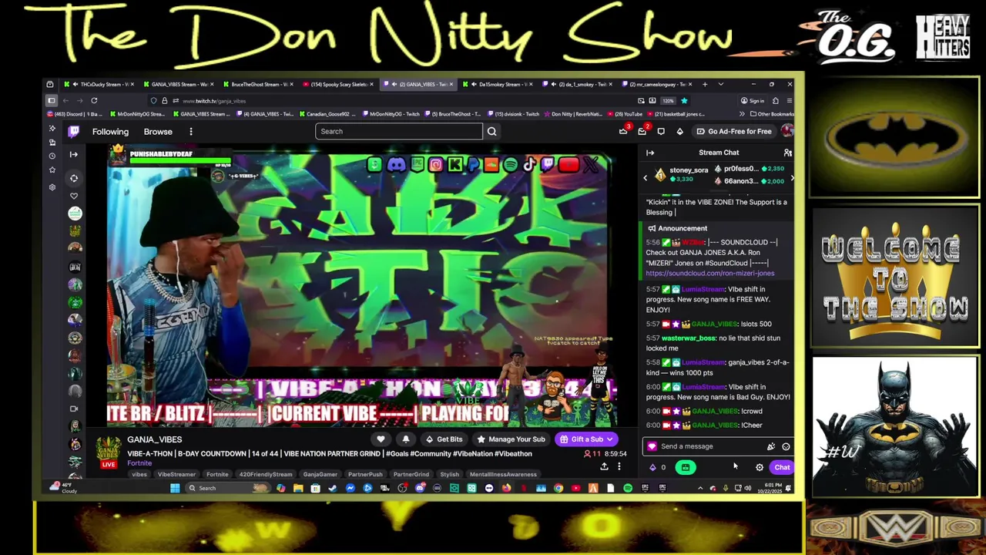The height and width of the screenshot is (555, 986).
Task: Open the notifications inbox icon
Action: [642, 131]
